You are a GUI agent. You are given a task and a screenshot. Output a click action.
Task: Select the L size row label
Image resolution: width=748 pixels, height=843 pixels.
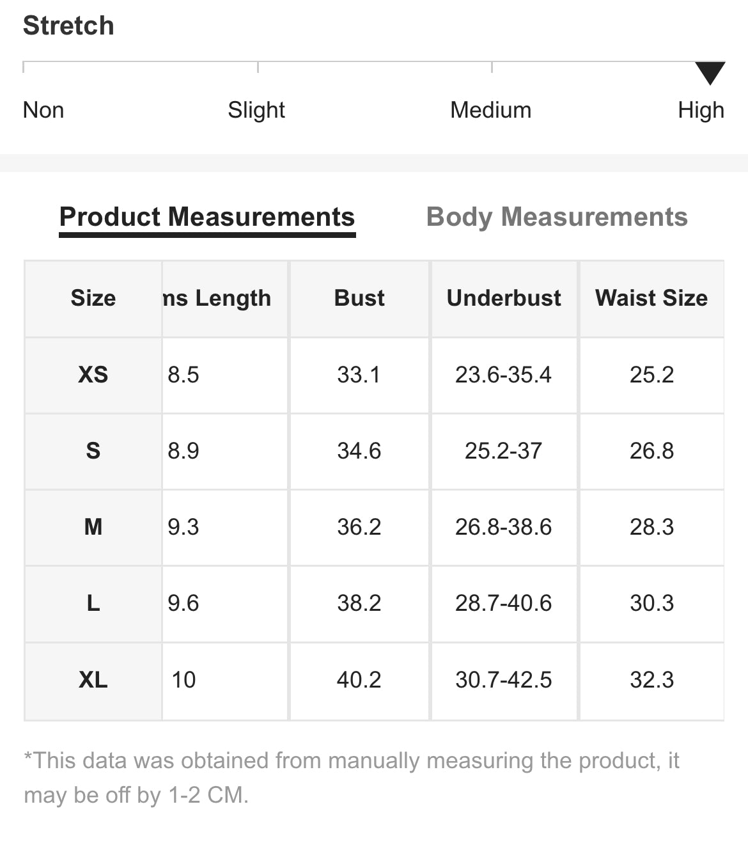click(x=93, y=603)
